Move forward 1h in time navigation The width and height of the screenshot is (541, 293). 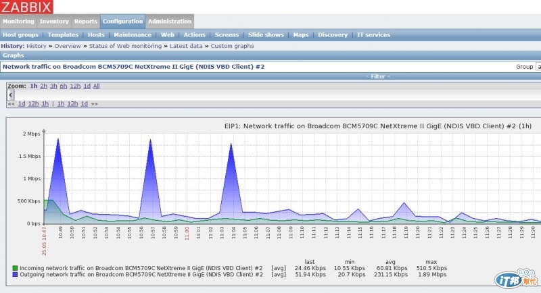(61, 104)
